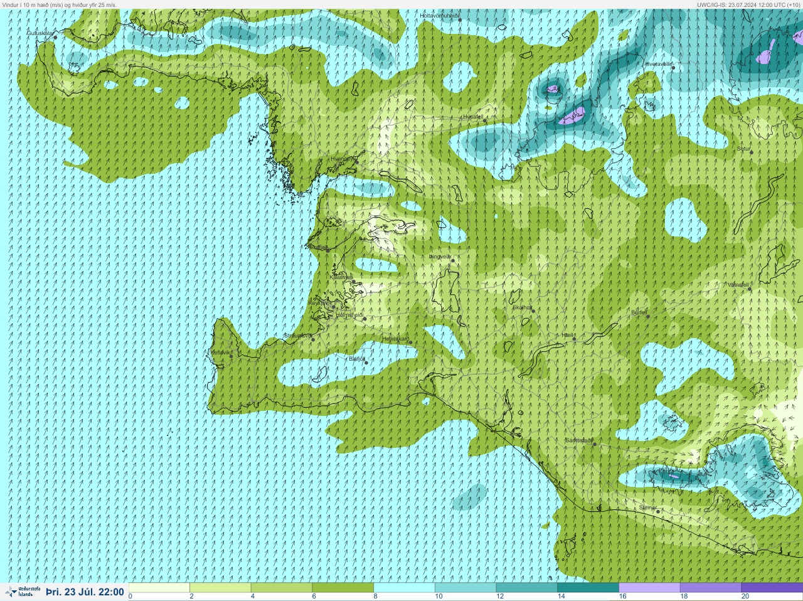This screenshot has height=601, width=803.
Task: Pick the above 20 m/s violet swatch
Action: (772, 588)
